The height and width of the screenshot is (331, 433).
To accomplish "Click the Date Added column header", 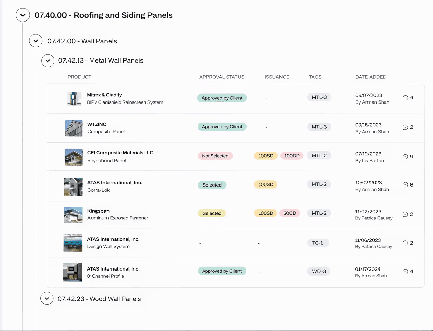I will coord(371,77).
